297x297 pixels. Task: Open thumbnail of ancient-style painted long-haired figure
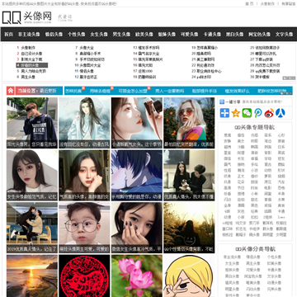[x=84, y=123]
